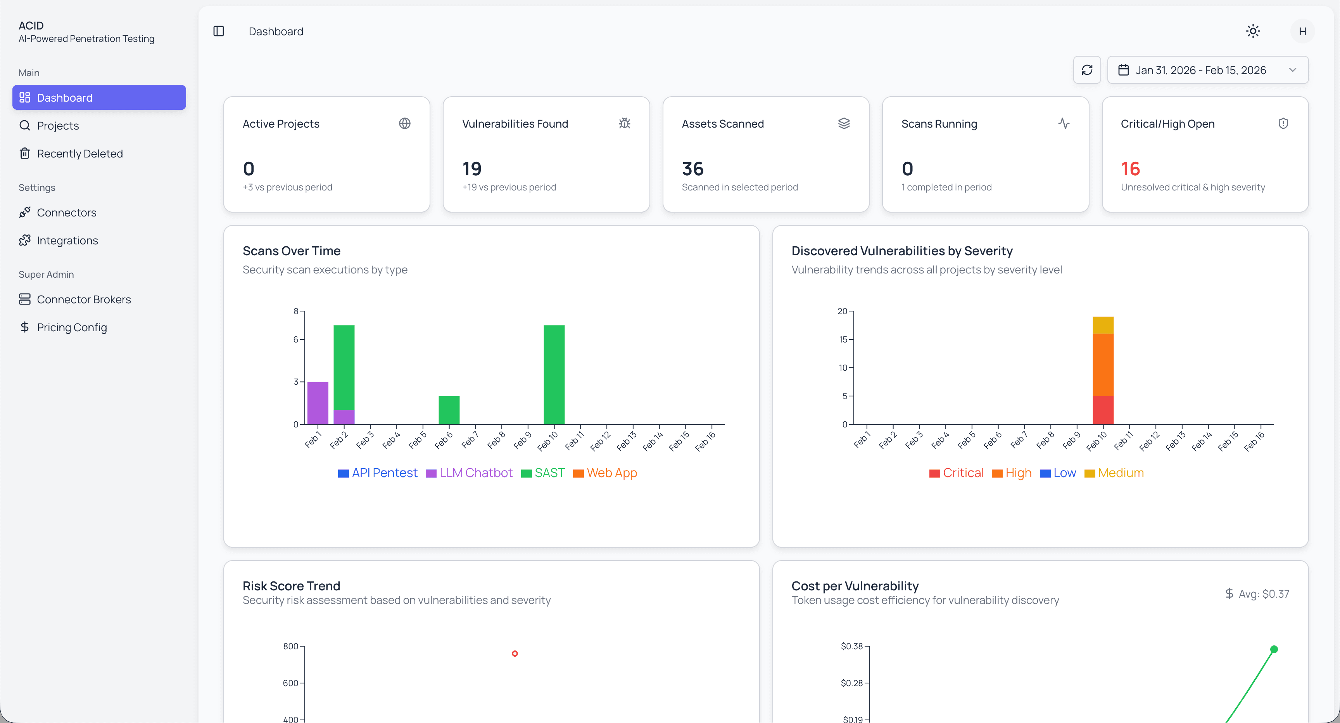Toggle the Web App legend item

(x=605, y=473)
